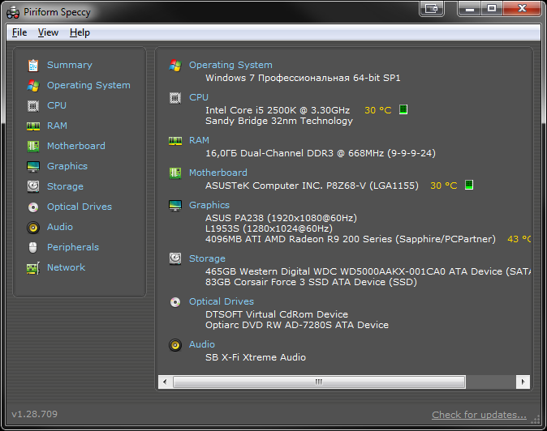Click the CPU chip icon in sidebar
The width and height of the screenshot is (547, 431).
coord(33,105)
